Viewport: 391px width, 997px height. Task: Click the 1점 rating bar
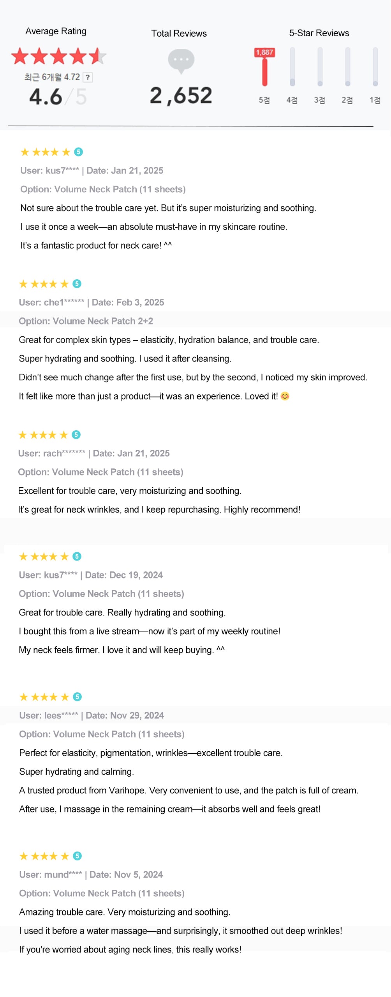(375, 67)
